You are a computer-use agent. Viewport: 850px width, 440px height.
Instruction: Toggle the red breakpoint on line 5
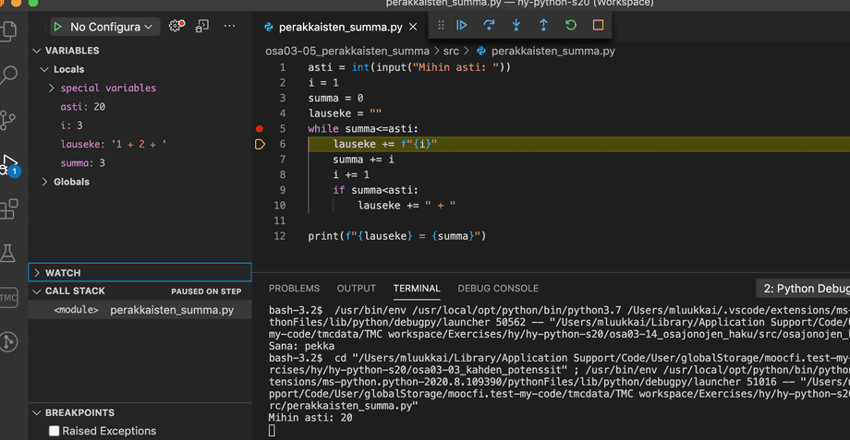click(260, 129)
